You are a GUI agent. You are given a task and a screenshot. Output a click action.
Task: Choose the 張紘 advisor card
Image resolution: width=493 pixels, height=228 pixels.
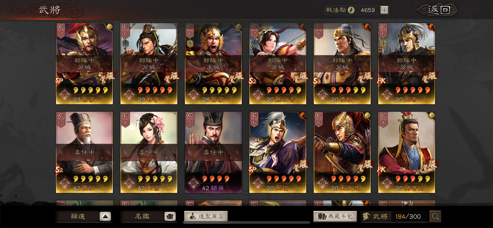(84, 152)
